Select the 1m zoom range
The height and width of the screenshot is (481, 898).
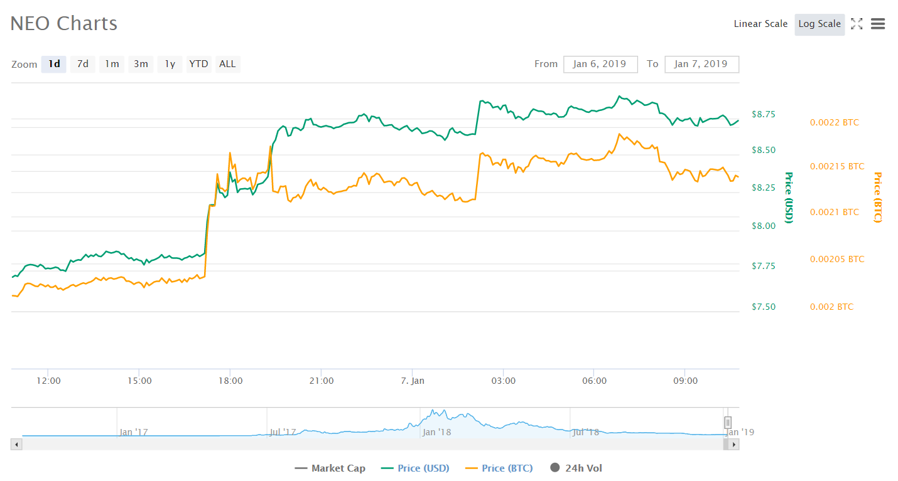click(x=112, y=64)
